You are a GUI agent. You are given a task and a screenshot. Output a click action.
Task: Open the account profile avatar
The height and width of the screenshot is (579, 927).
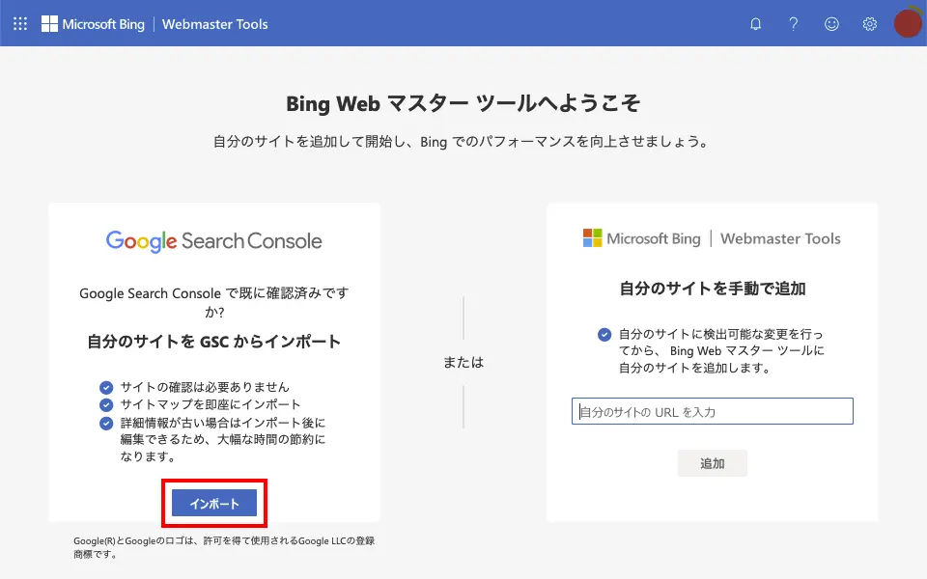coord(907,24)
